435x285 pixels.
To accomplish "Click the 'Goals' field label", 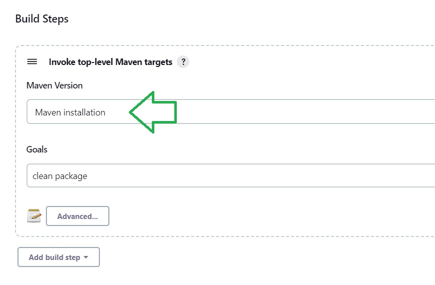I will pyautogui.click(x=37, y=149).
